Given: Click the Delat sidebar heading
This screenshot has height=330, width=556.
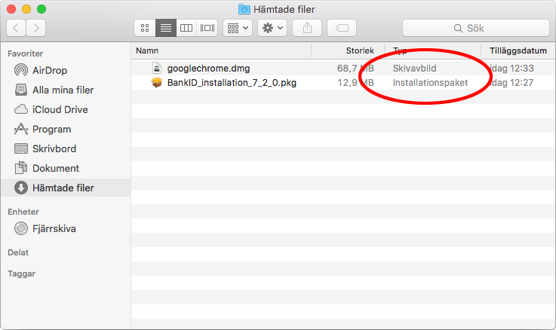Looking at the screenshot, I should click(x=18, y=252).
